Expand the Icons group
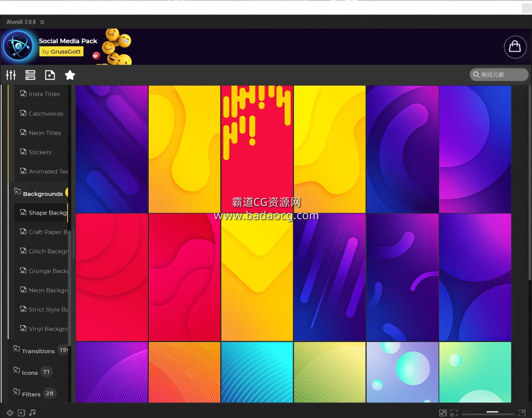 tap(38, 372)
